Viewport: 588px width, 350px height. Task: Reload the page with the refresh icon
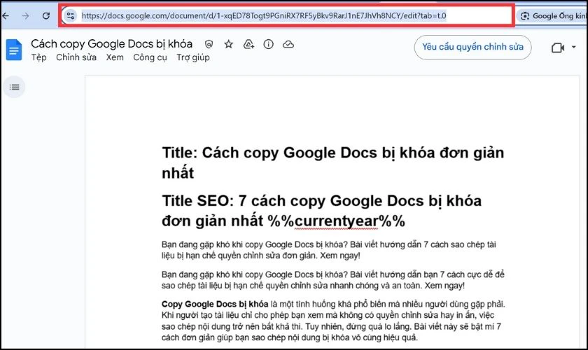pyautogui.click(x=46, y=16)
